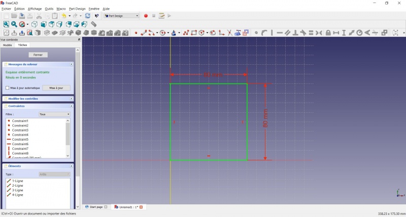Toggle construction mode icon

[x=246, y=33]
